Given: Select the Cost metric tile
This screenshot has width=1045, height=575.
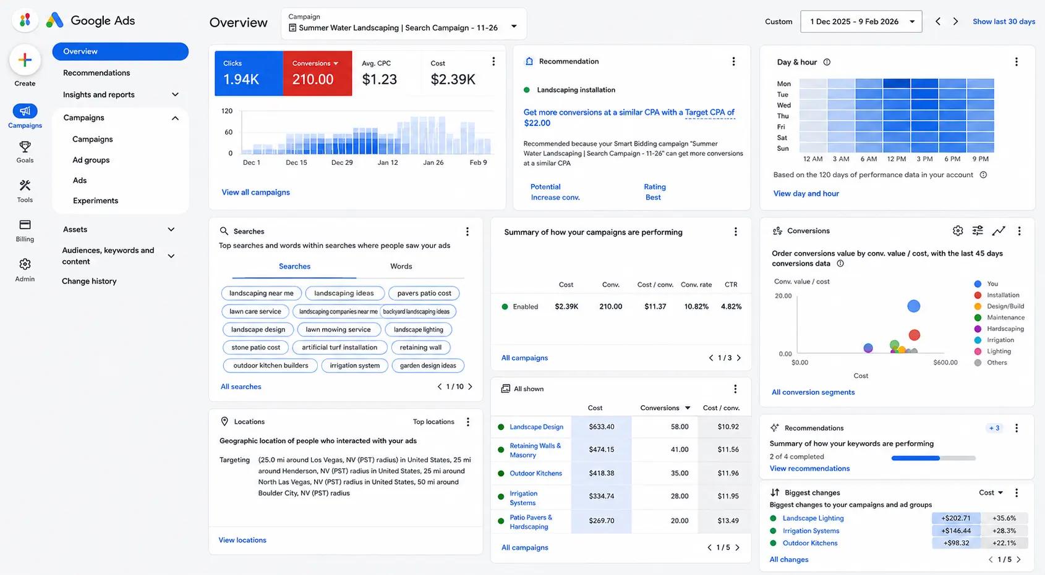Looking at the screenshot, I should click(x=454, y=73).
